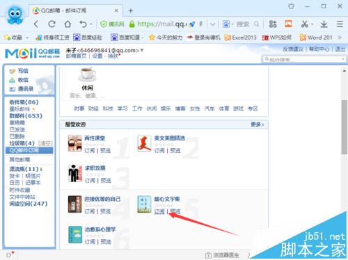348x260 pixels.
Task: Click the orange picture toolbar icon
Action: click(x=288, y=24)
